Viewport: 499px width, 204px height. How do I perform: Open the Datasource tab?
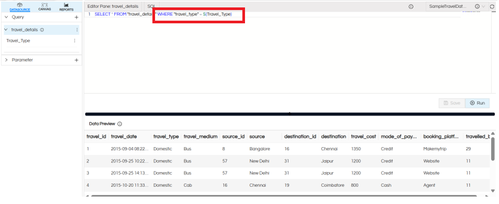point(20,7)
